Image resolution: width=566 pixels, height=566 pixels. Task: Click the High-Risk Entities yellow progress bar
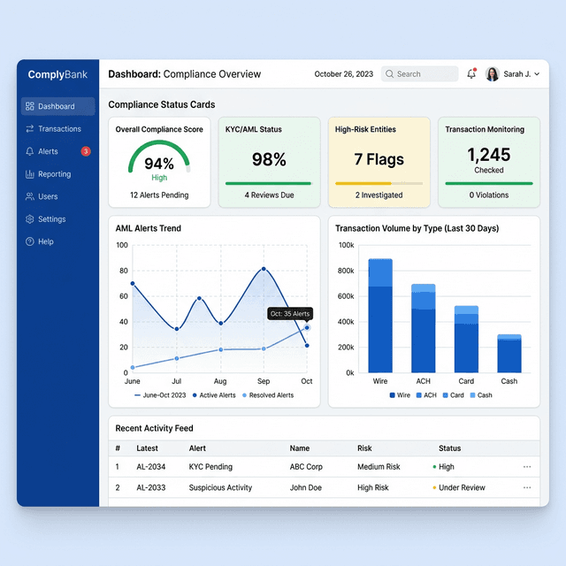coord(379,183)
